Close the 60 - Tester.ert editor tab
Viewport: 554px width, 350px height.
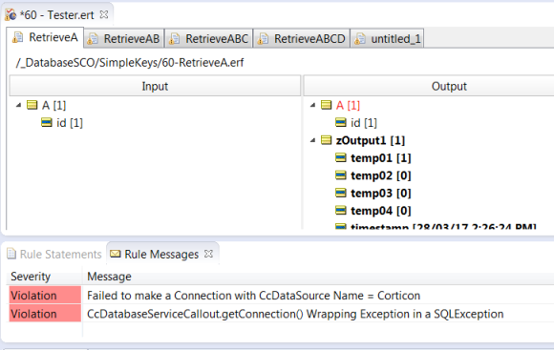[x=104, y=14]
